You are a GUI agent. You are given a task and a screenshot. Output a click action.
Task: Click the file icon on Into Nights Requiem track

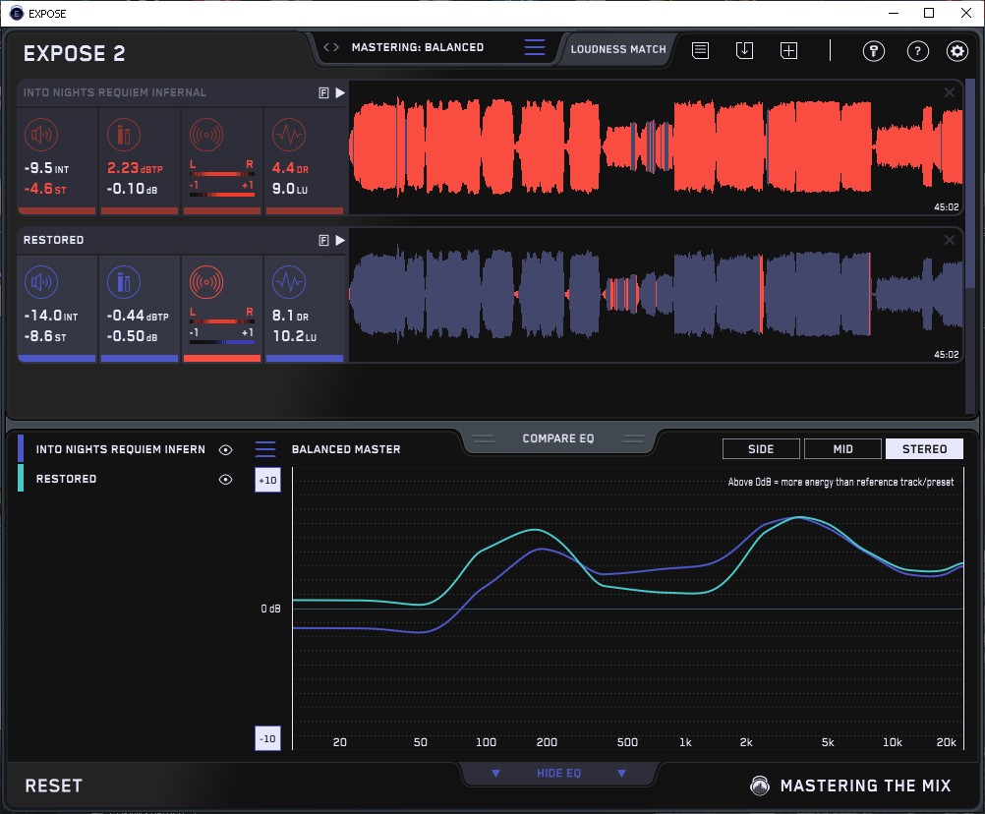pyautogui.click(x=323, y=93)
